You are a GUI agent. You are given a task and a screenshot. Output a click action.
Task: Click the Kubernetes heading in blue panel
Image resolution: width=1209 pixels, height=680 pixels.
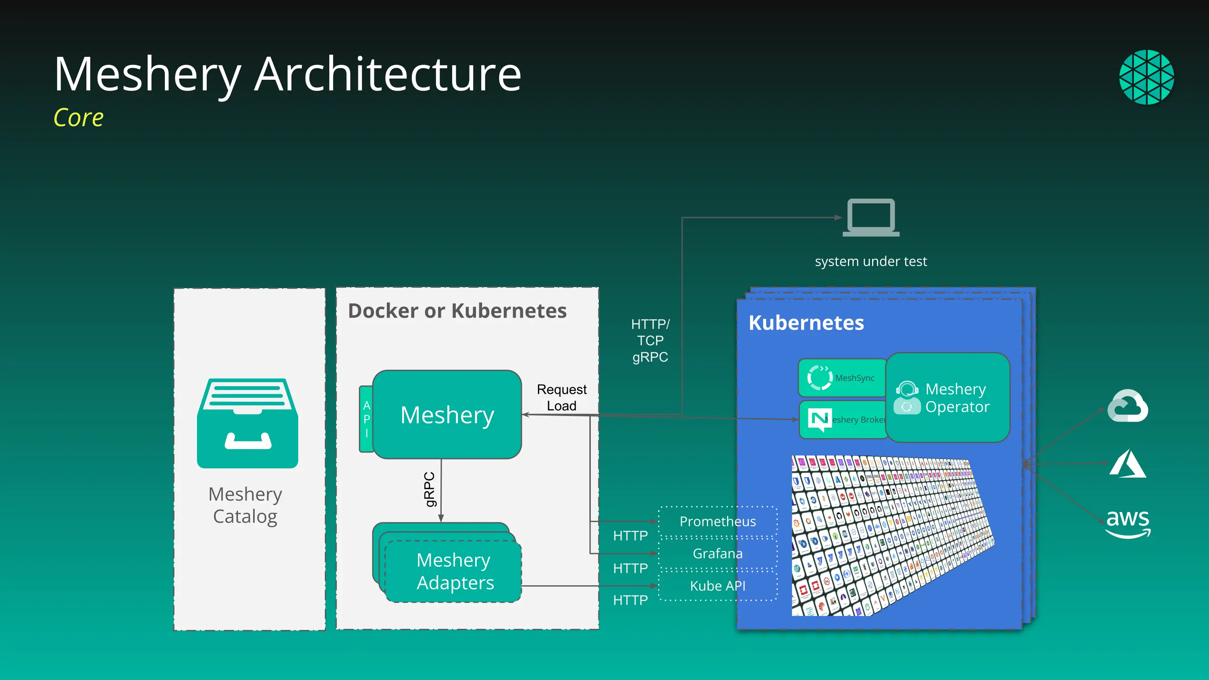coord(806,323)
